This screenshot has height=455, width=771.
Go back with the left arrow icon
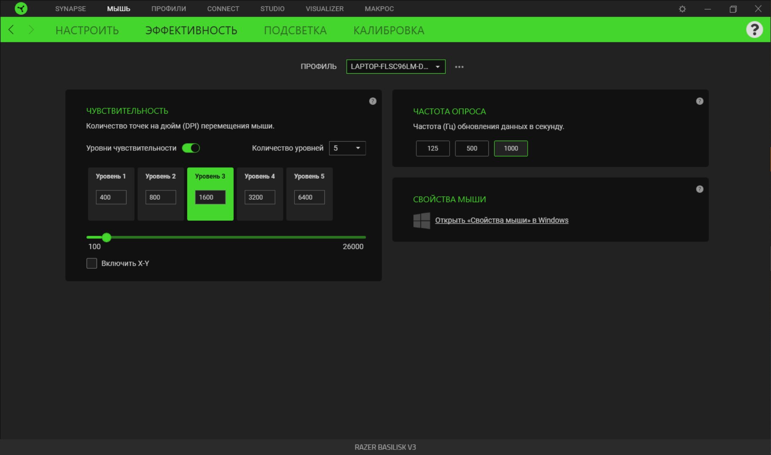pyautogui.click(x=11, y=29)
